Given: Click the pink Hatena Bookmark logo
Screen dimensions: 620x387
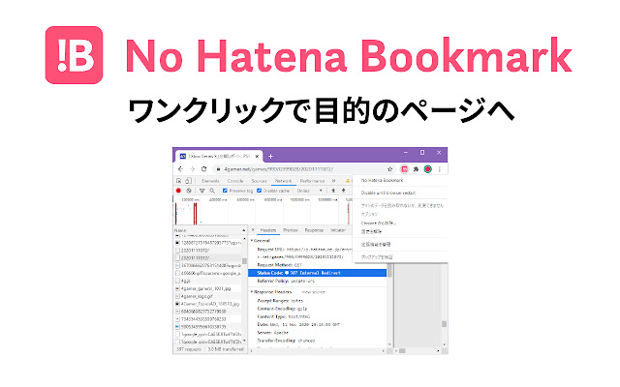Looking at the screenshot, I should coord(74,55).
